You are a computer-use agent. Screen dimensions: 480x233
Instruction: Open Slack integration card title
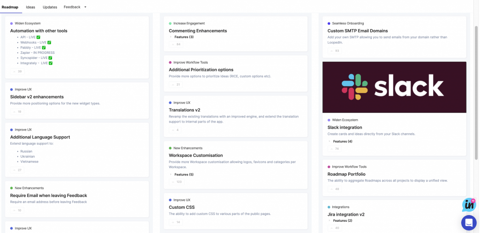point(345,127)
